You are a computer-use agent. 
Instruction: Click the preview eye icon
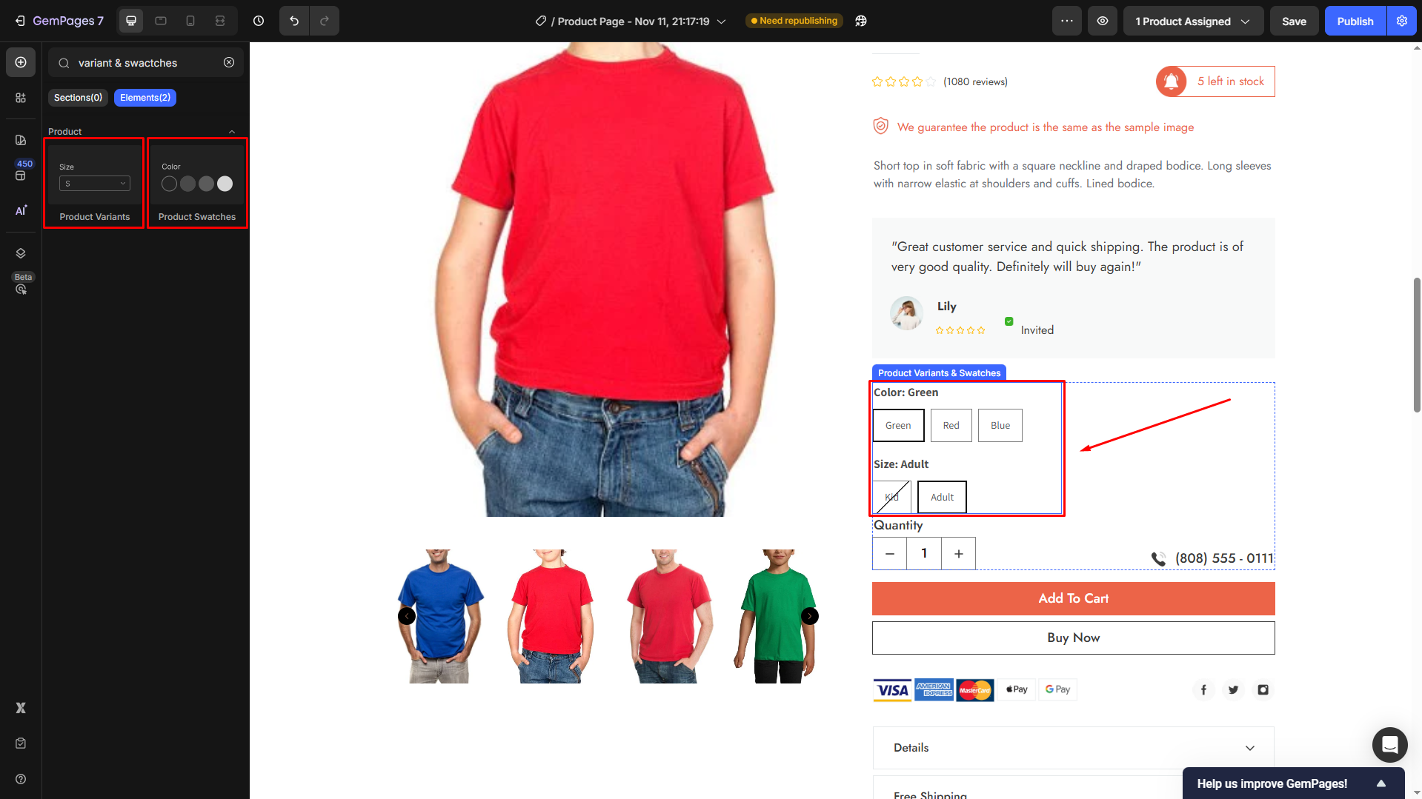[x=1103, y=21]
